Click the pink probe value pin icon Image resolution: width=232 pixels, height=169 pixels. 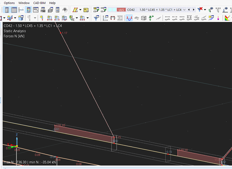(218, 18)
